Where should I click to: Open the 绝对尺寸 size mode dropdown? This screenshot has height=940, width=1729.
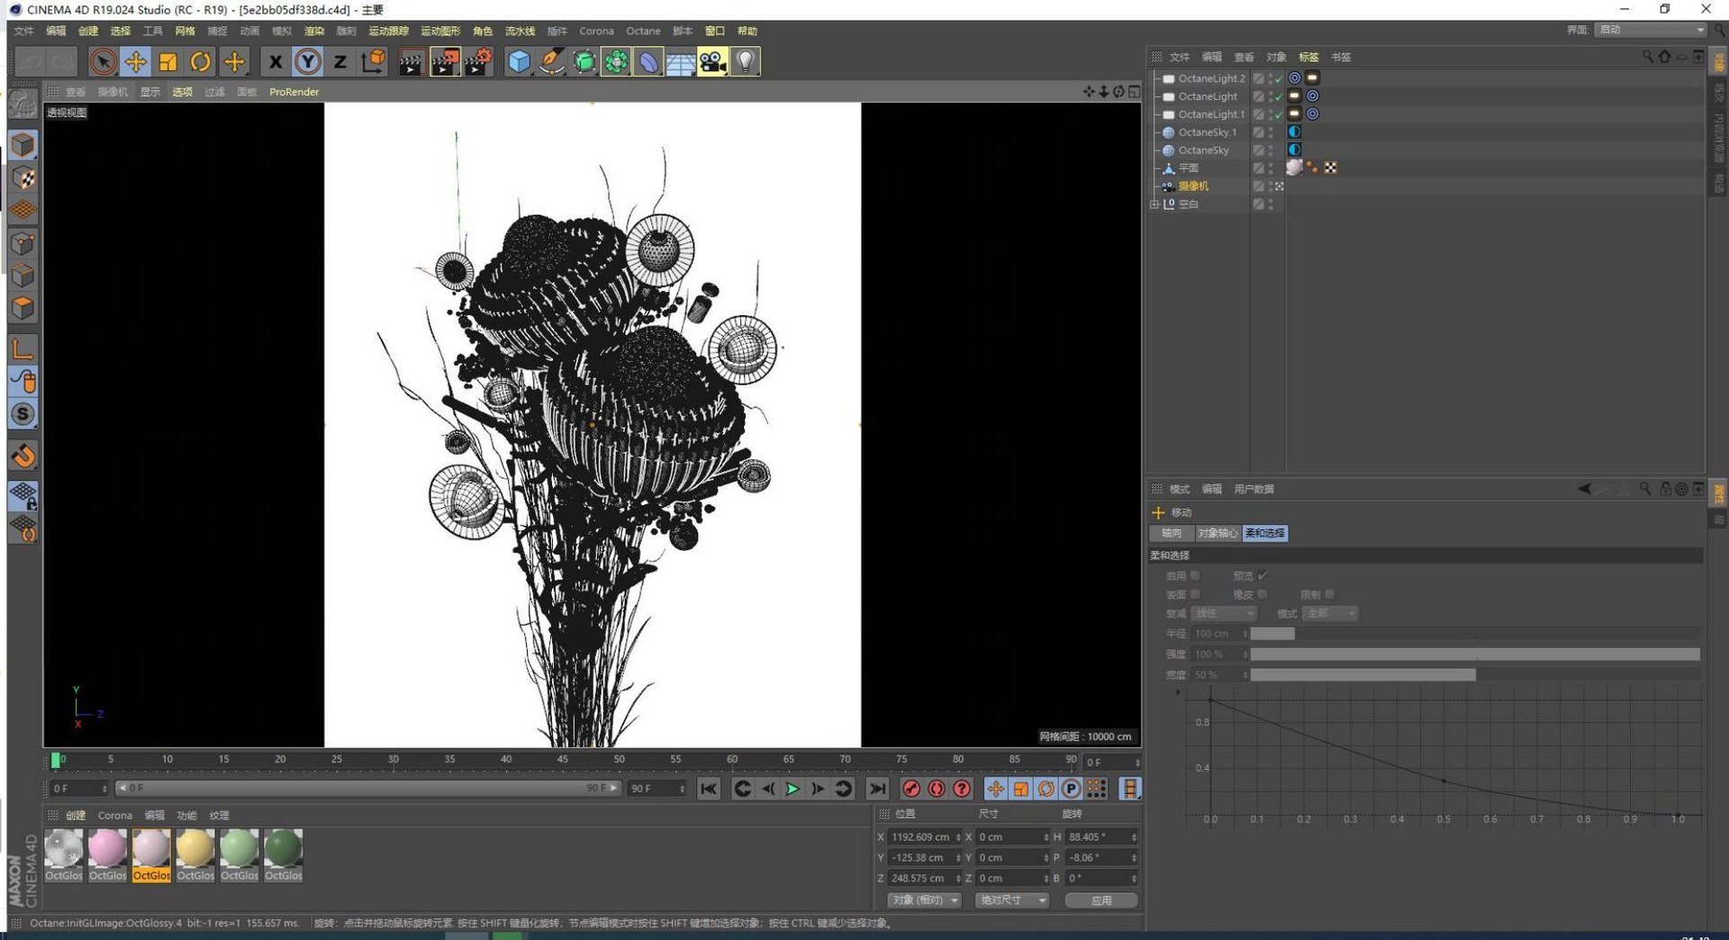click(1012, 900)
